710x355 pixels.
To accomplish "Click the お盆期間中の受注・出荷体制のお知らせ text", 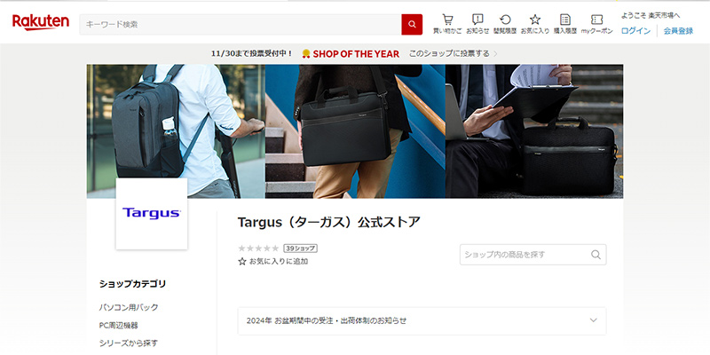I will 341,320.
